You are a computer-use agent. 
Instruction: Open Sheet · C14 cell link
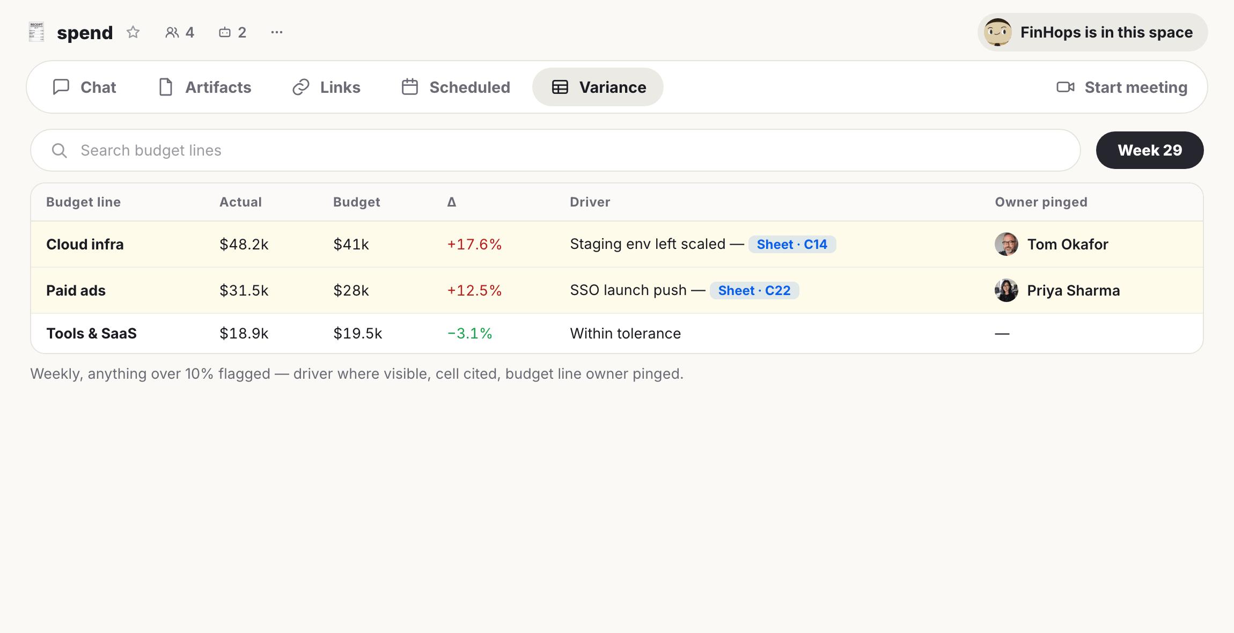click(x=792, y=245)
